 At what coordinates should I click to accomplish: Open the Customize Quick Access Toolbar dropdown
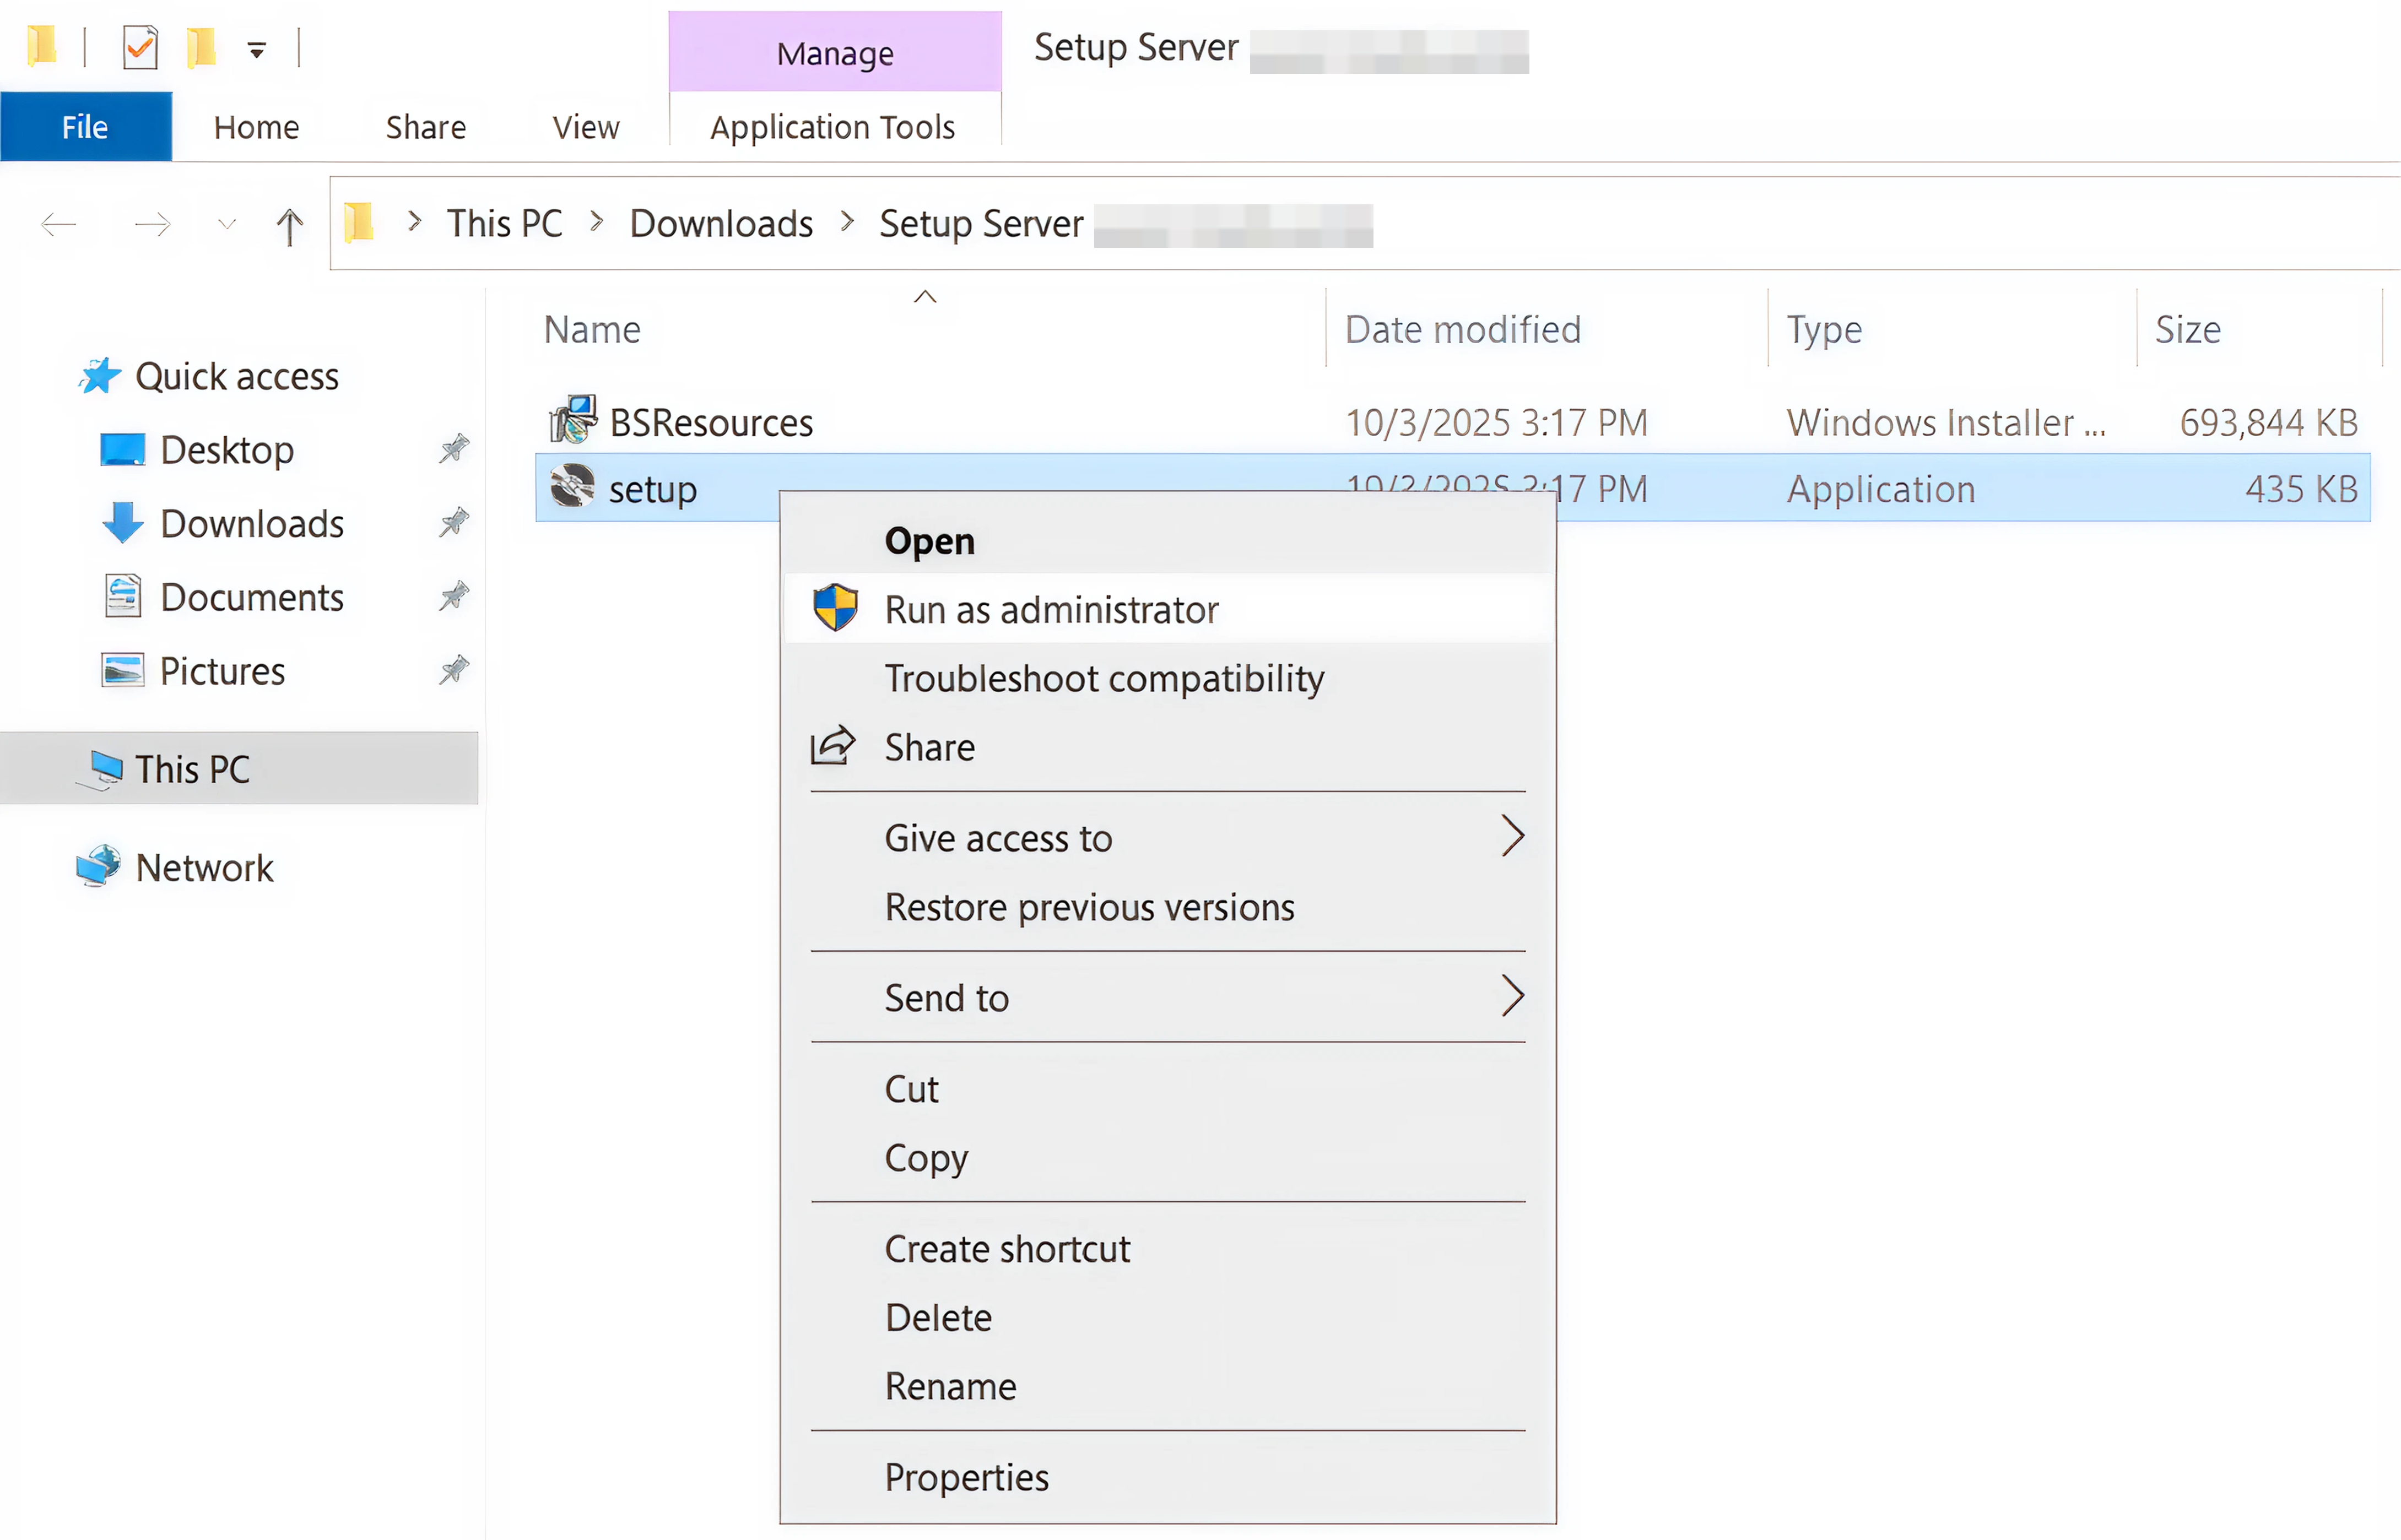click(x=257, y=50)
